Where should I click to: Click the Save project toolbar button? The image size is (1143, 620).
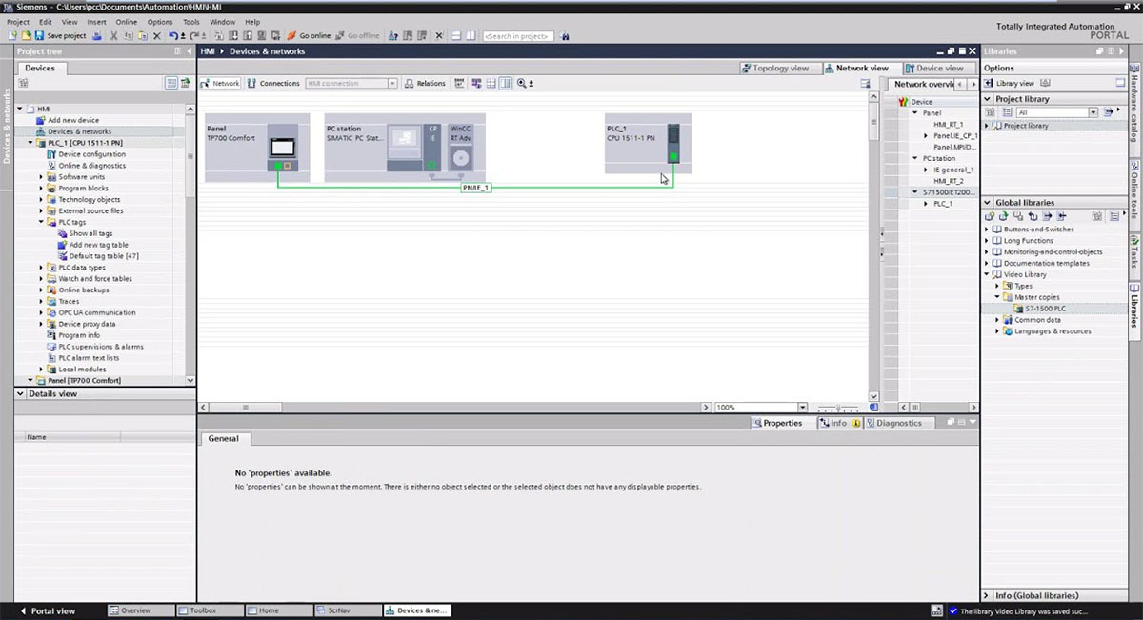60,35
